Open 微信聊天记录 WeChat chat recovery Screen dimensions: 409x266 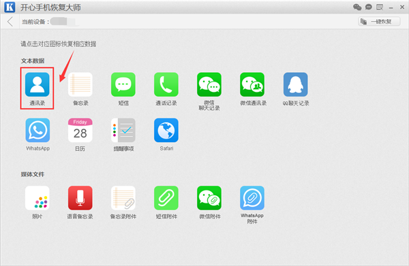click(209, 84)
